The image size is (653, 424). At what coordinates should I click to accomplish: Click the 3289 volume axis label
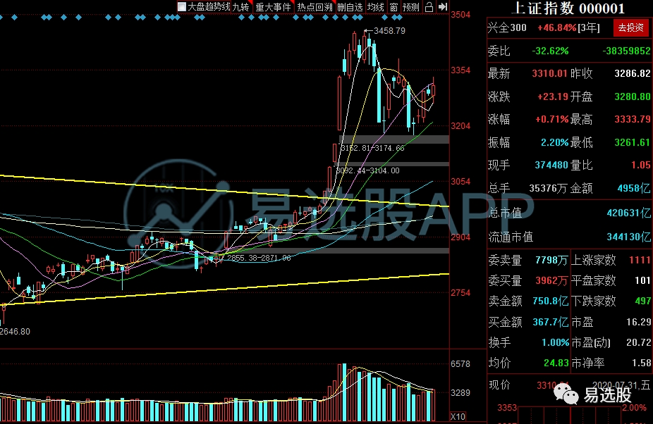tap(460, 392)
